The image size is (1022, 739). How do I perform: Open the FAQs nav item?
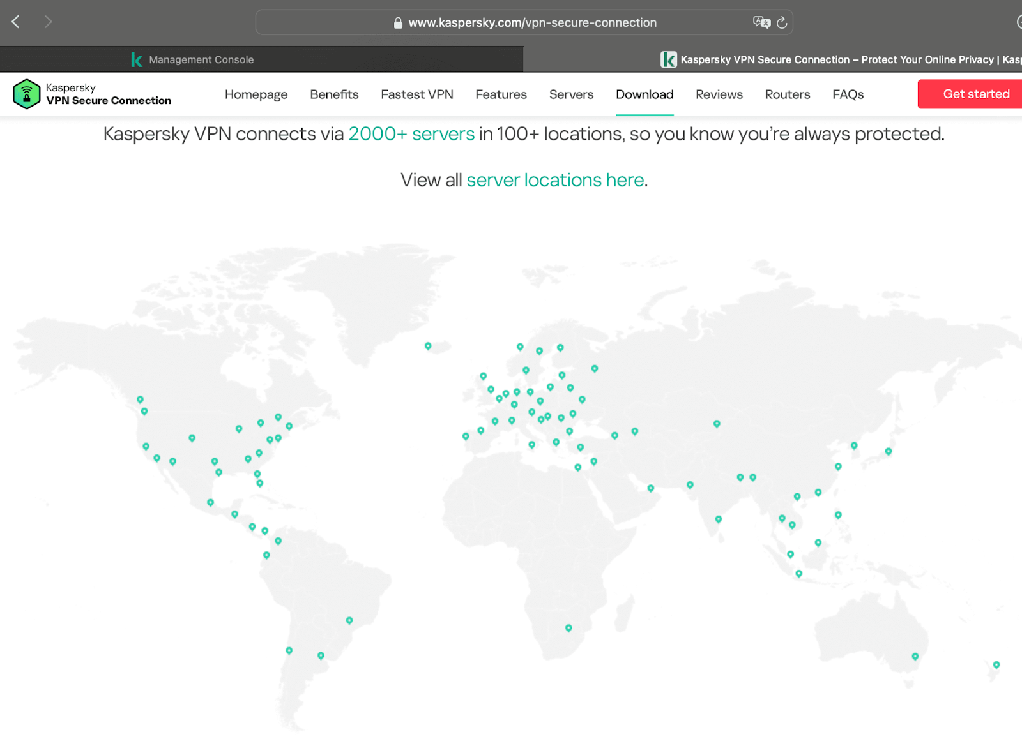click(848, 94)
